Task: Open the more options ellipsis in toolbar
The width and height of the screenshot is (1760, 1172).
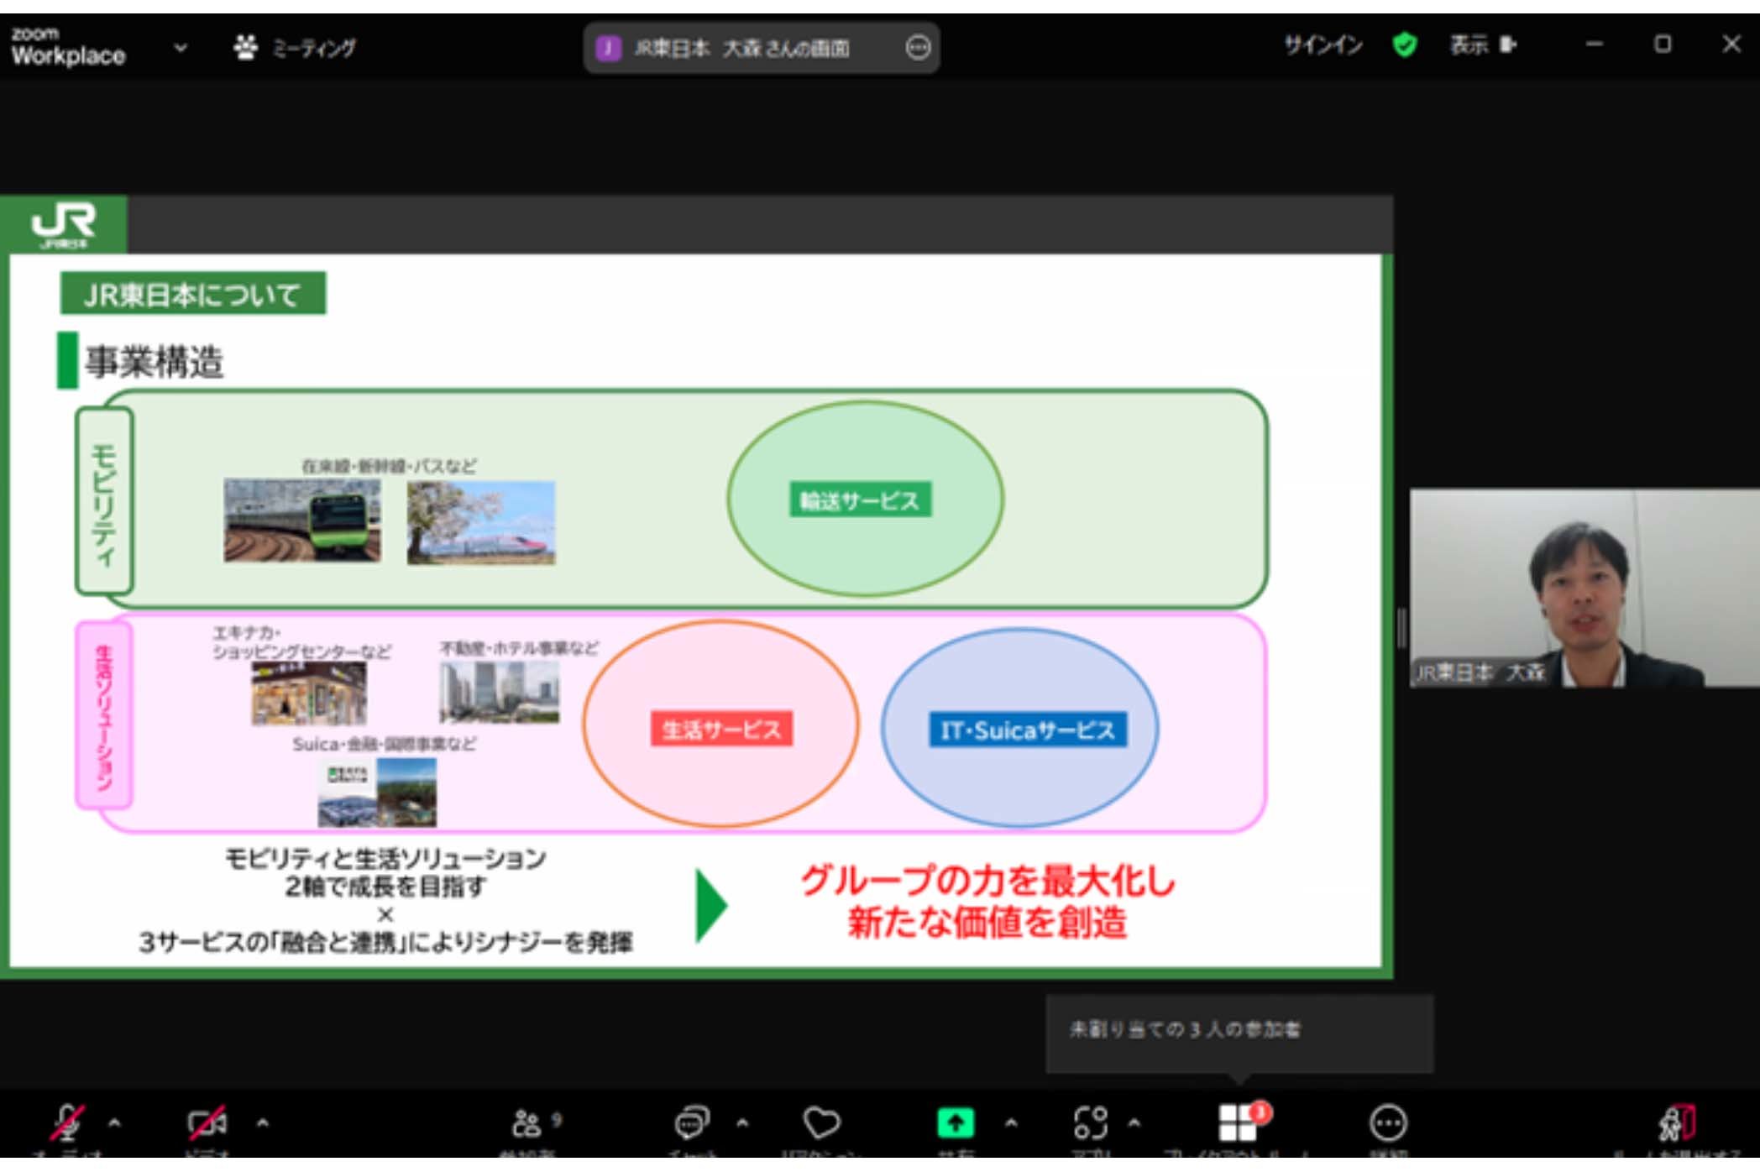Action: pos(1388,1123)
